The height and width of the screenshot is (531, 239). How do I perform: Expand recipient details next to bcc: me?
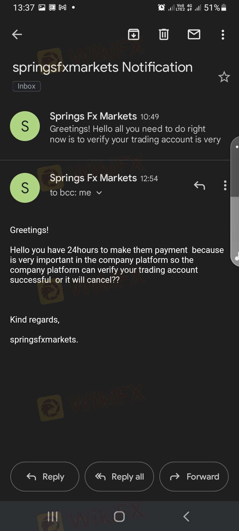(x=99, y=193)
